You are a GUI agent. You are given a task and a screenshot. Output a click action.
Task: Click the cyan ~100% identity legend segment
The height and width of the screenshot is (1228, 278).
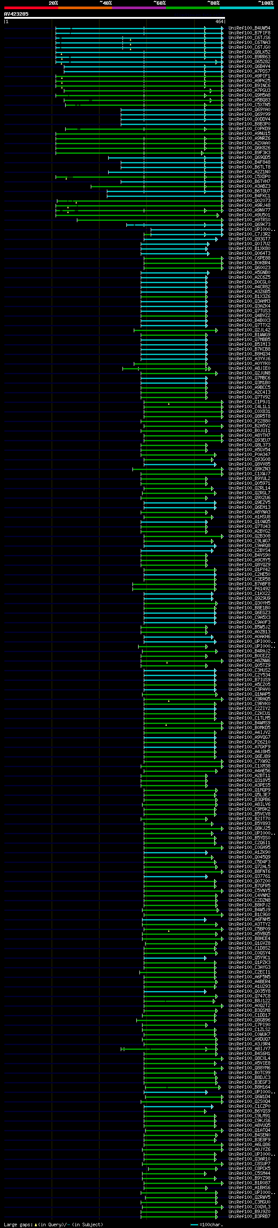click(247, 8)
